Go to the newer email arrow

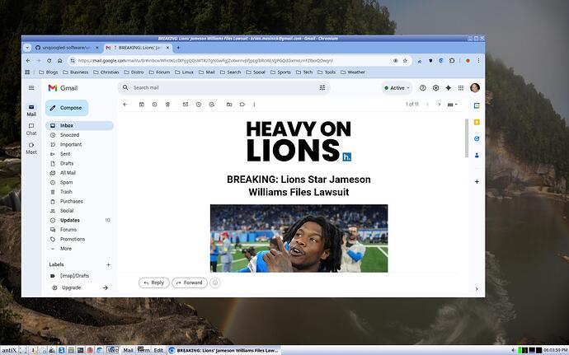point(428,105)
